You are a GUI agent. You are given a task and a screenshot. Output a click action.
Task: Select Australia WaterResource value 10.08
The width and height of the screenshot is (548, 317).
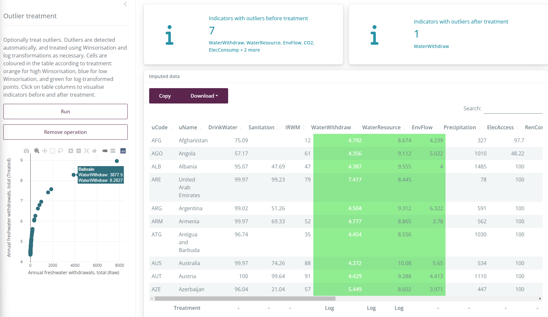click(x=404, y=263)
